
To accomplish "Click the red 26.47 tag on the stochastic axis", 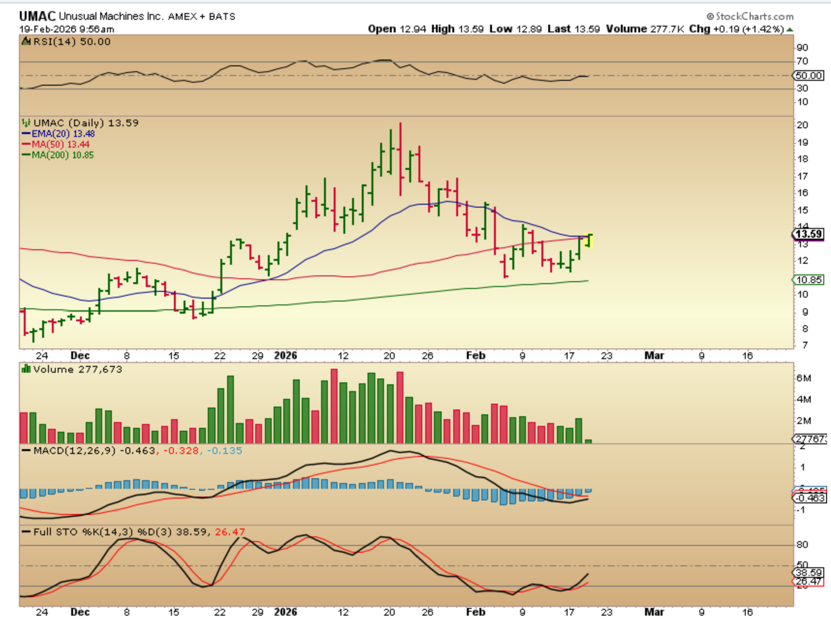I will click(x=808, y=581).
